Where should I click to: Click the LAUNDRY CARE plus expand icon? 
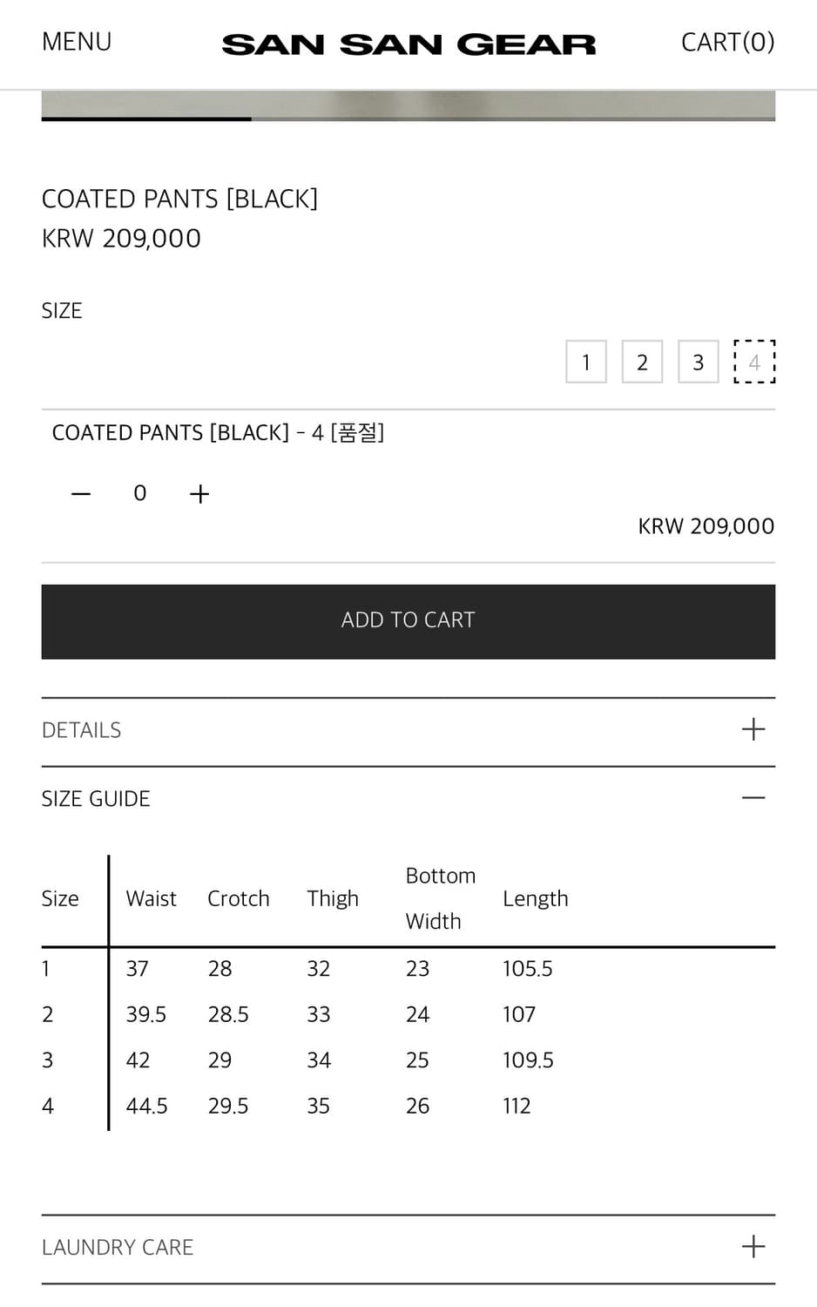(x=753, y=1247)
